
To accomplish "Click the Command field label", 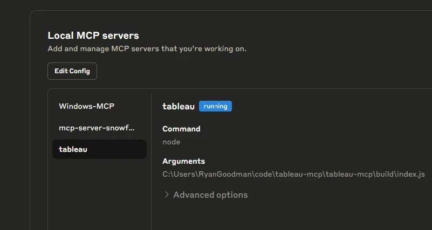I will pyautogui.click(x=181, y=129).
